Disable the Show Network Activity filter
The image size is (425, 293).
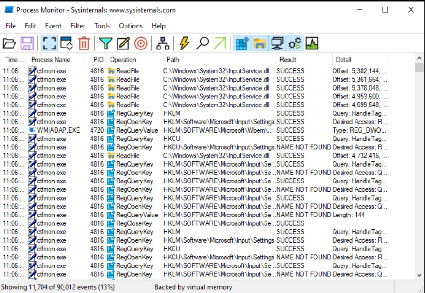point(277,43)
